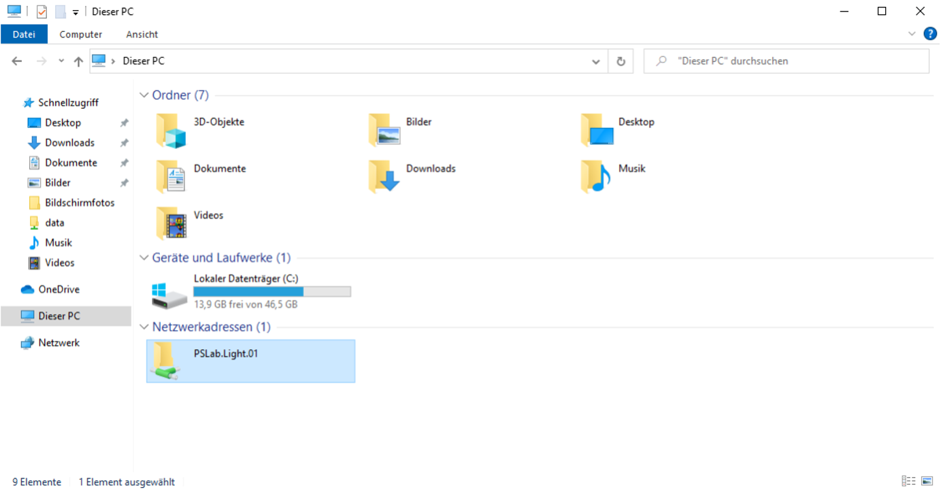This screenshot has width=943, height=492.
Task: Click the OneDrive cloud icon
Action: point(28,290)
